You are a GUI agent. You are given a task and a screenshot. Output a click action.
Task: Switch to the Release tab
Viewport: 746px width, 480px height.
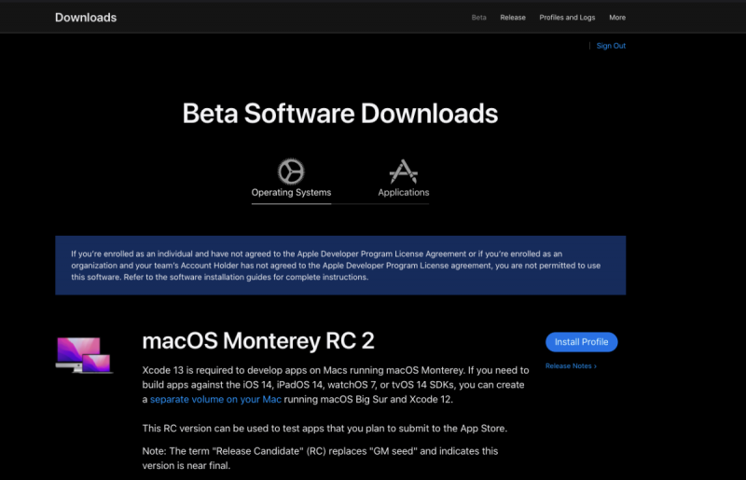point(513,18)
